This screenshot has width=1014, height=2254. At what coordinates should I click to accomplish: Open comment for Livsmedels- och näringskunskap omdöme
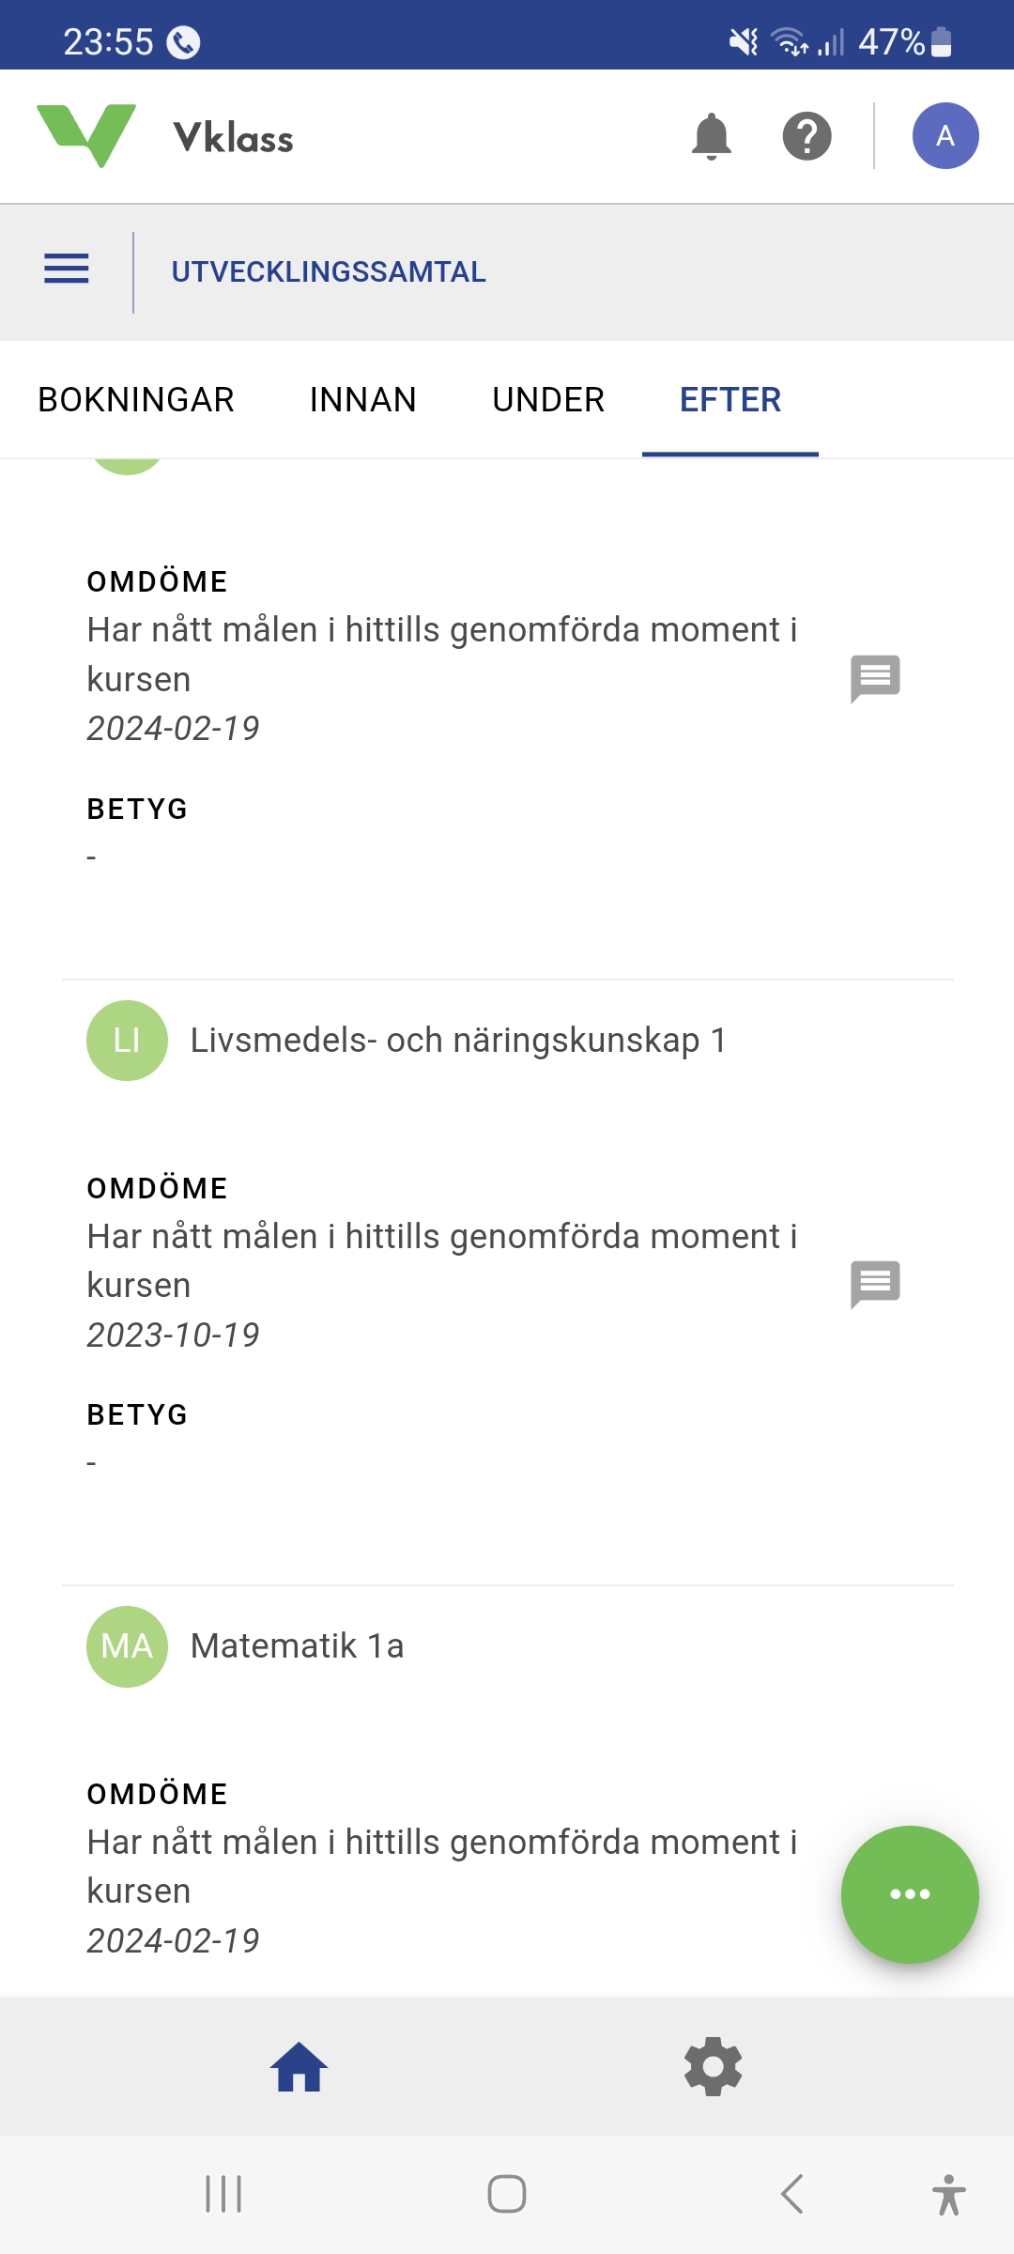875,1283
